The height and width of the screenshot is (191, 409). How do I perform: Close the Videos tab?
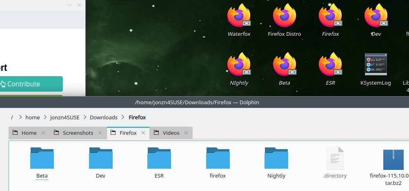[x=186, y=133]
